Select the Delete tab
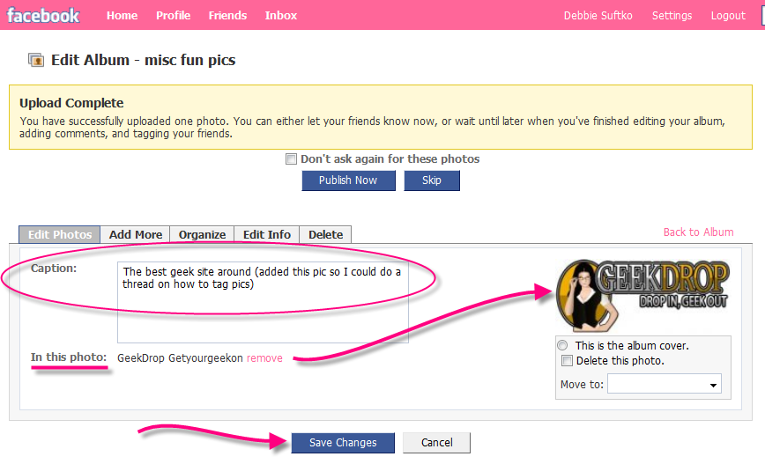Screen dimensions: 765x464 point(325,235)
